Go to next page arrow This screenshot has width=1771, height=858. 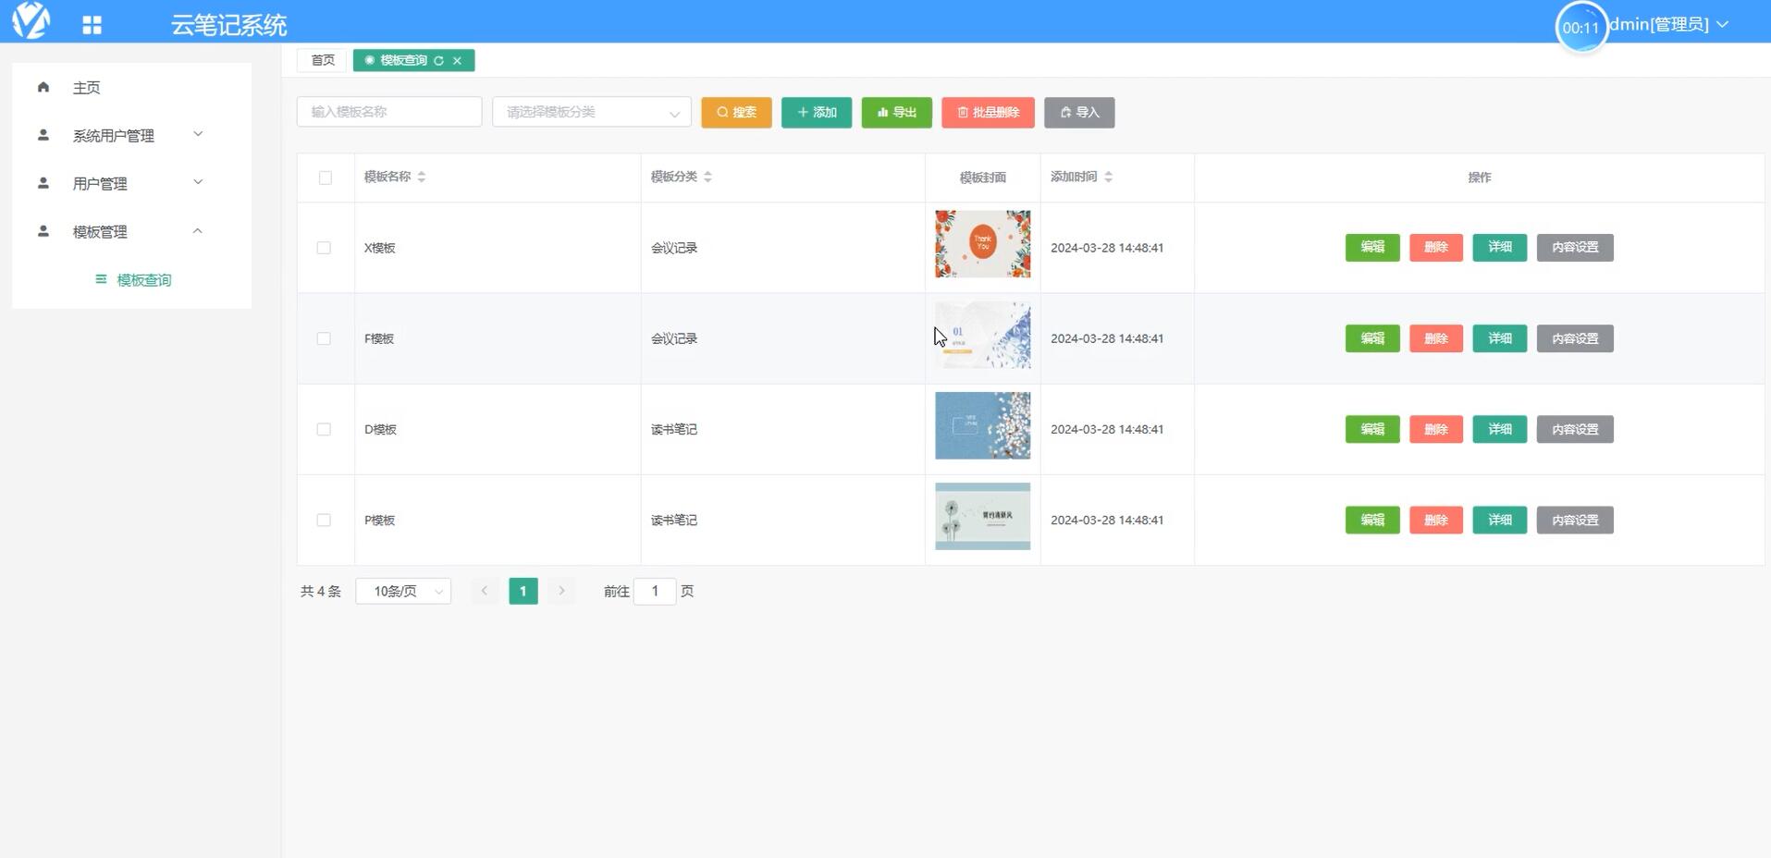(561, 591)
